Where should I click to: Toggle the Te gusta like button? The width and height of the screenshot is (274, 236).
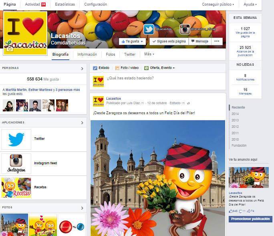tap(132, 41)
